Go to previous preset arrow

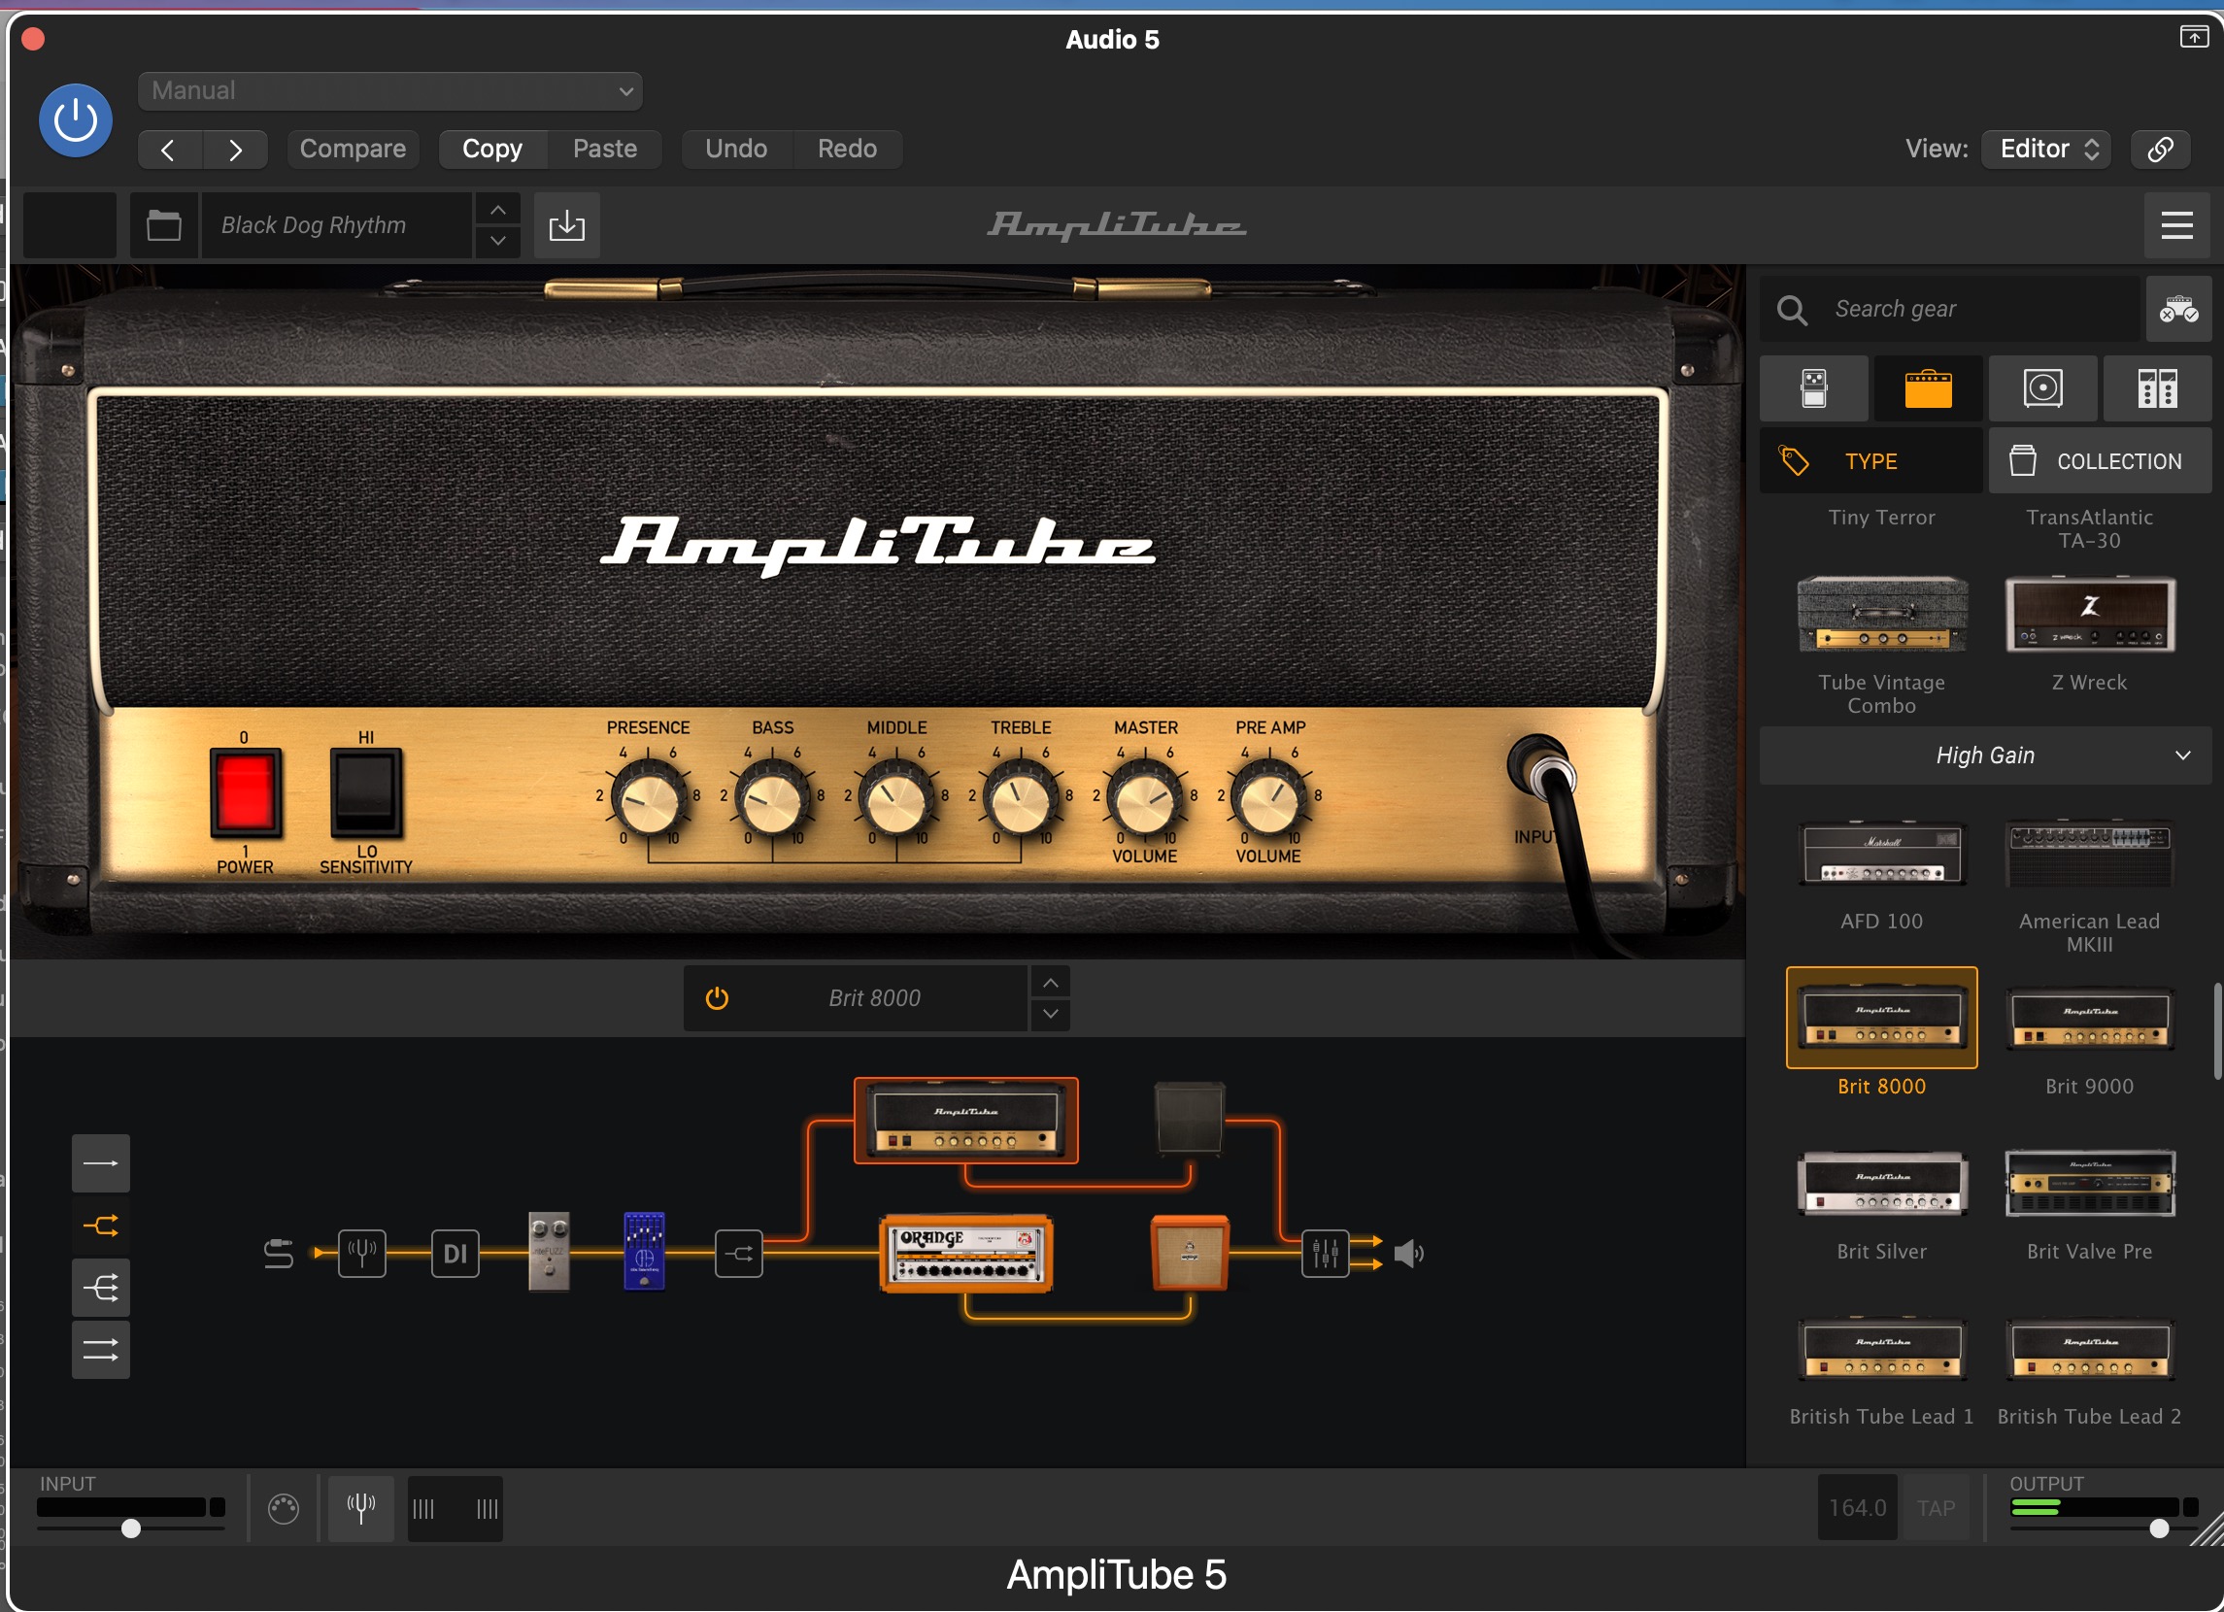(170, 149)
